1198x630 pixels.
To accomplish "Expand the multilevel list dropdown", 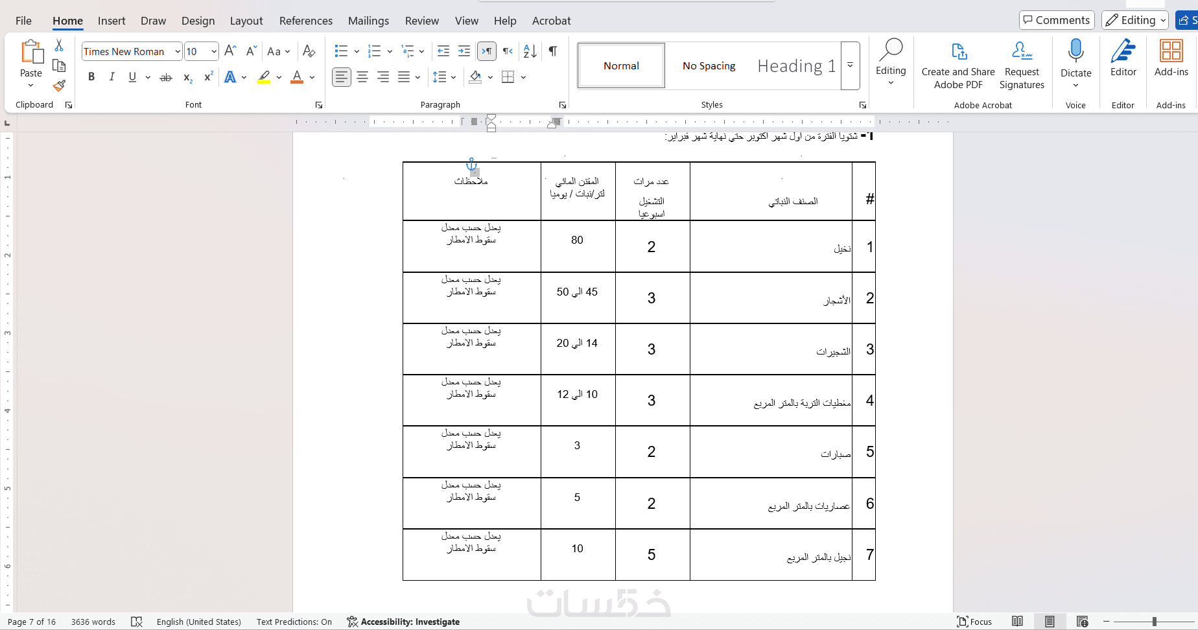I will point(421,51).
